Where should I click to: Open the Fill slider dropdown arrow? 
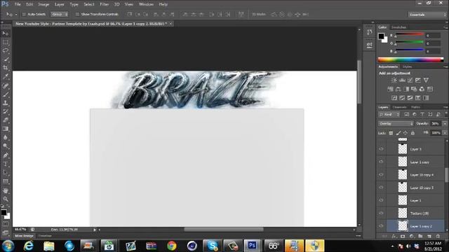(x=445, y=133)
